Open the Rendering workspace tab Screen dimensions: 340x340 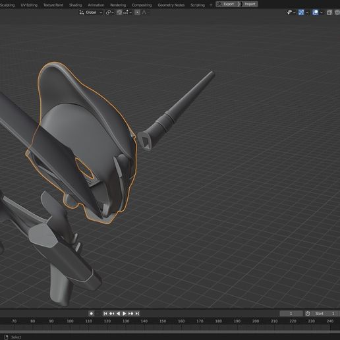click(x=118, y=5)
